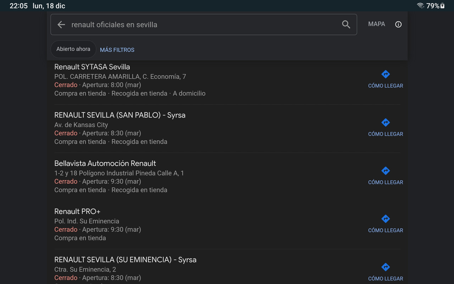Tap the clock 22:05 in status bar
This screenshot has height=284, width=454.
pos(18,6)
